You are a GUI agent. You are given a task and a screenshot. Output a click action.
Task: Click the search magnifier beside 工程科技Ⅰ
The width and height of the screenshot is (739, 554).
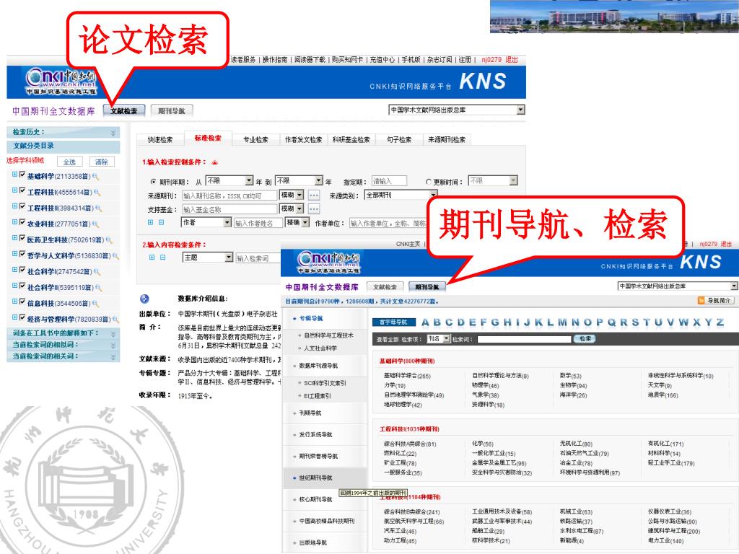click(x=97, y=192)
